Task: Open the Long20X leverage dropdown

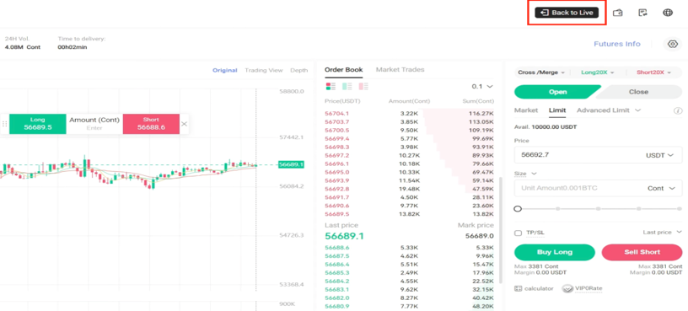Action: click(597, 72)
